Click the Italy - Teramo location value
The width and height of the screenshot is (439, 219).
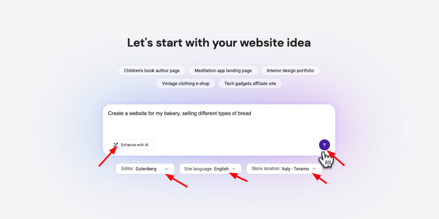point(295,169)
